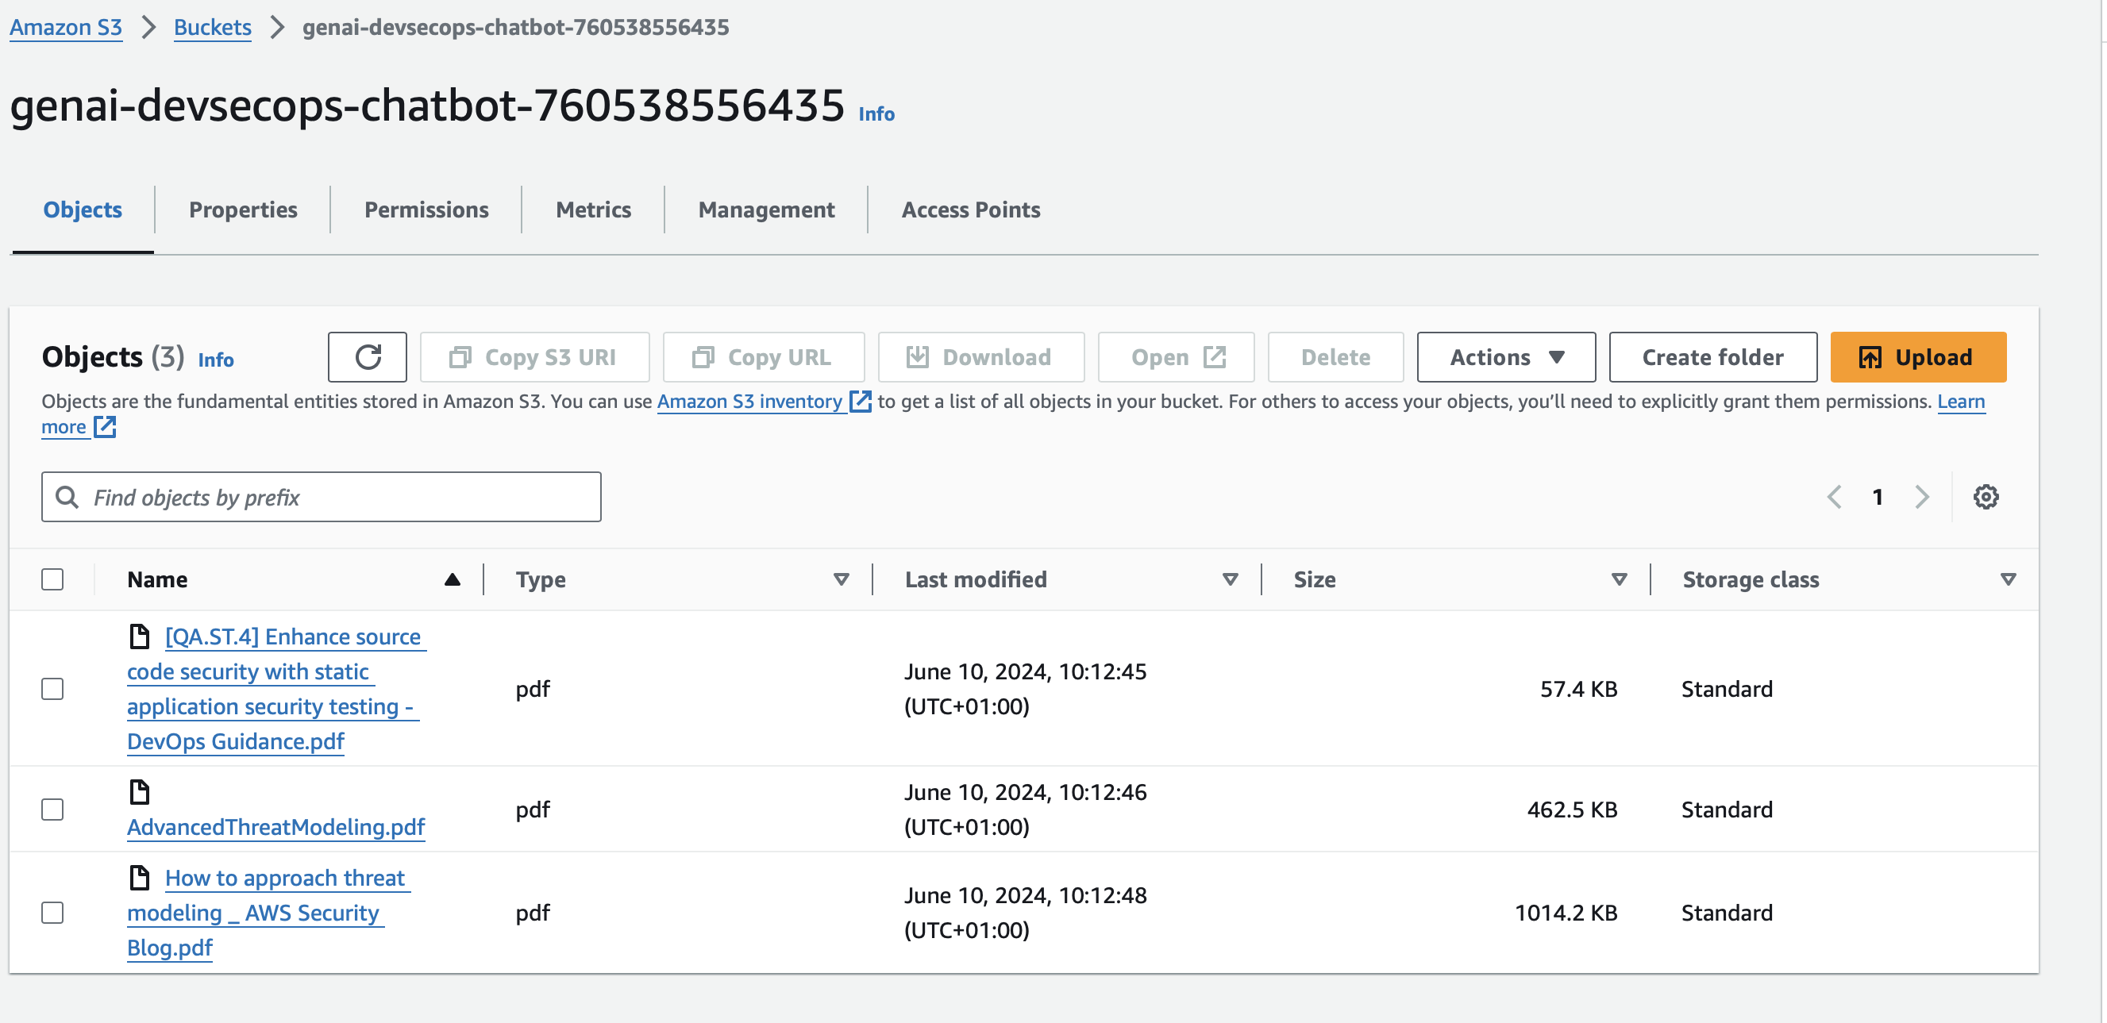Expand the Actions dropdown
This screenshot has width=2107, height=1023.
point(1505,357)
